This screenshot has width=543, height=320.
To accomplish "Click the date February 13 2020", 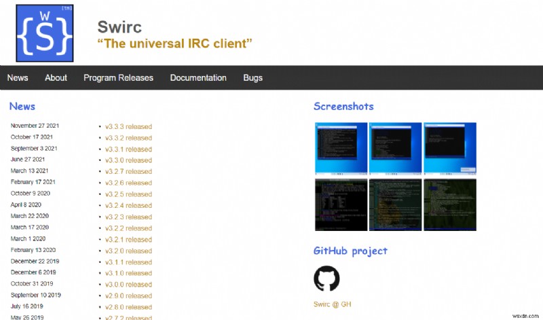I will point(33,250).
